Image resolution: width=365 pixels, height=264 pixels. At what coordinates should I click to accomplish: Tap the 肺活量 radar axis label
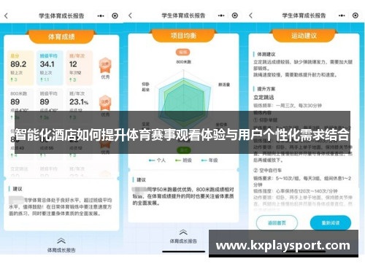coord(224,85)
